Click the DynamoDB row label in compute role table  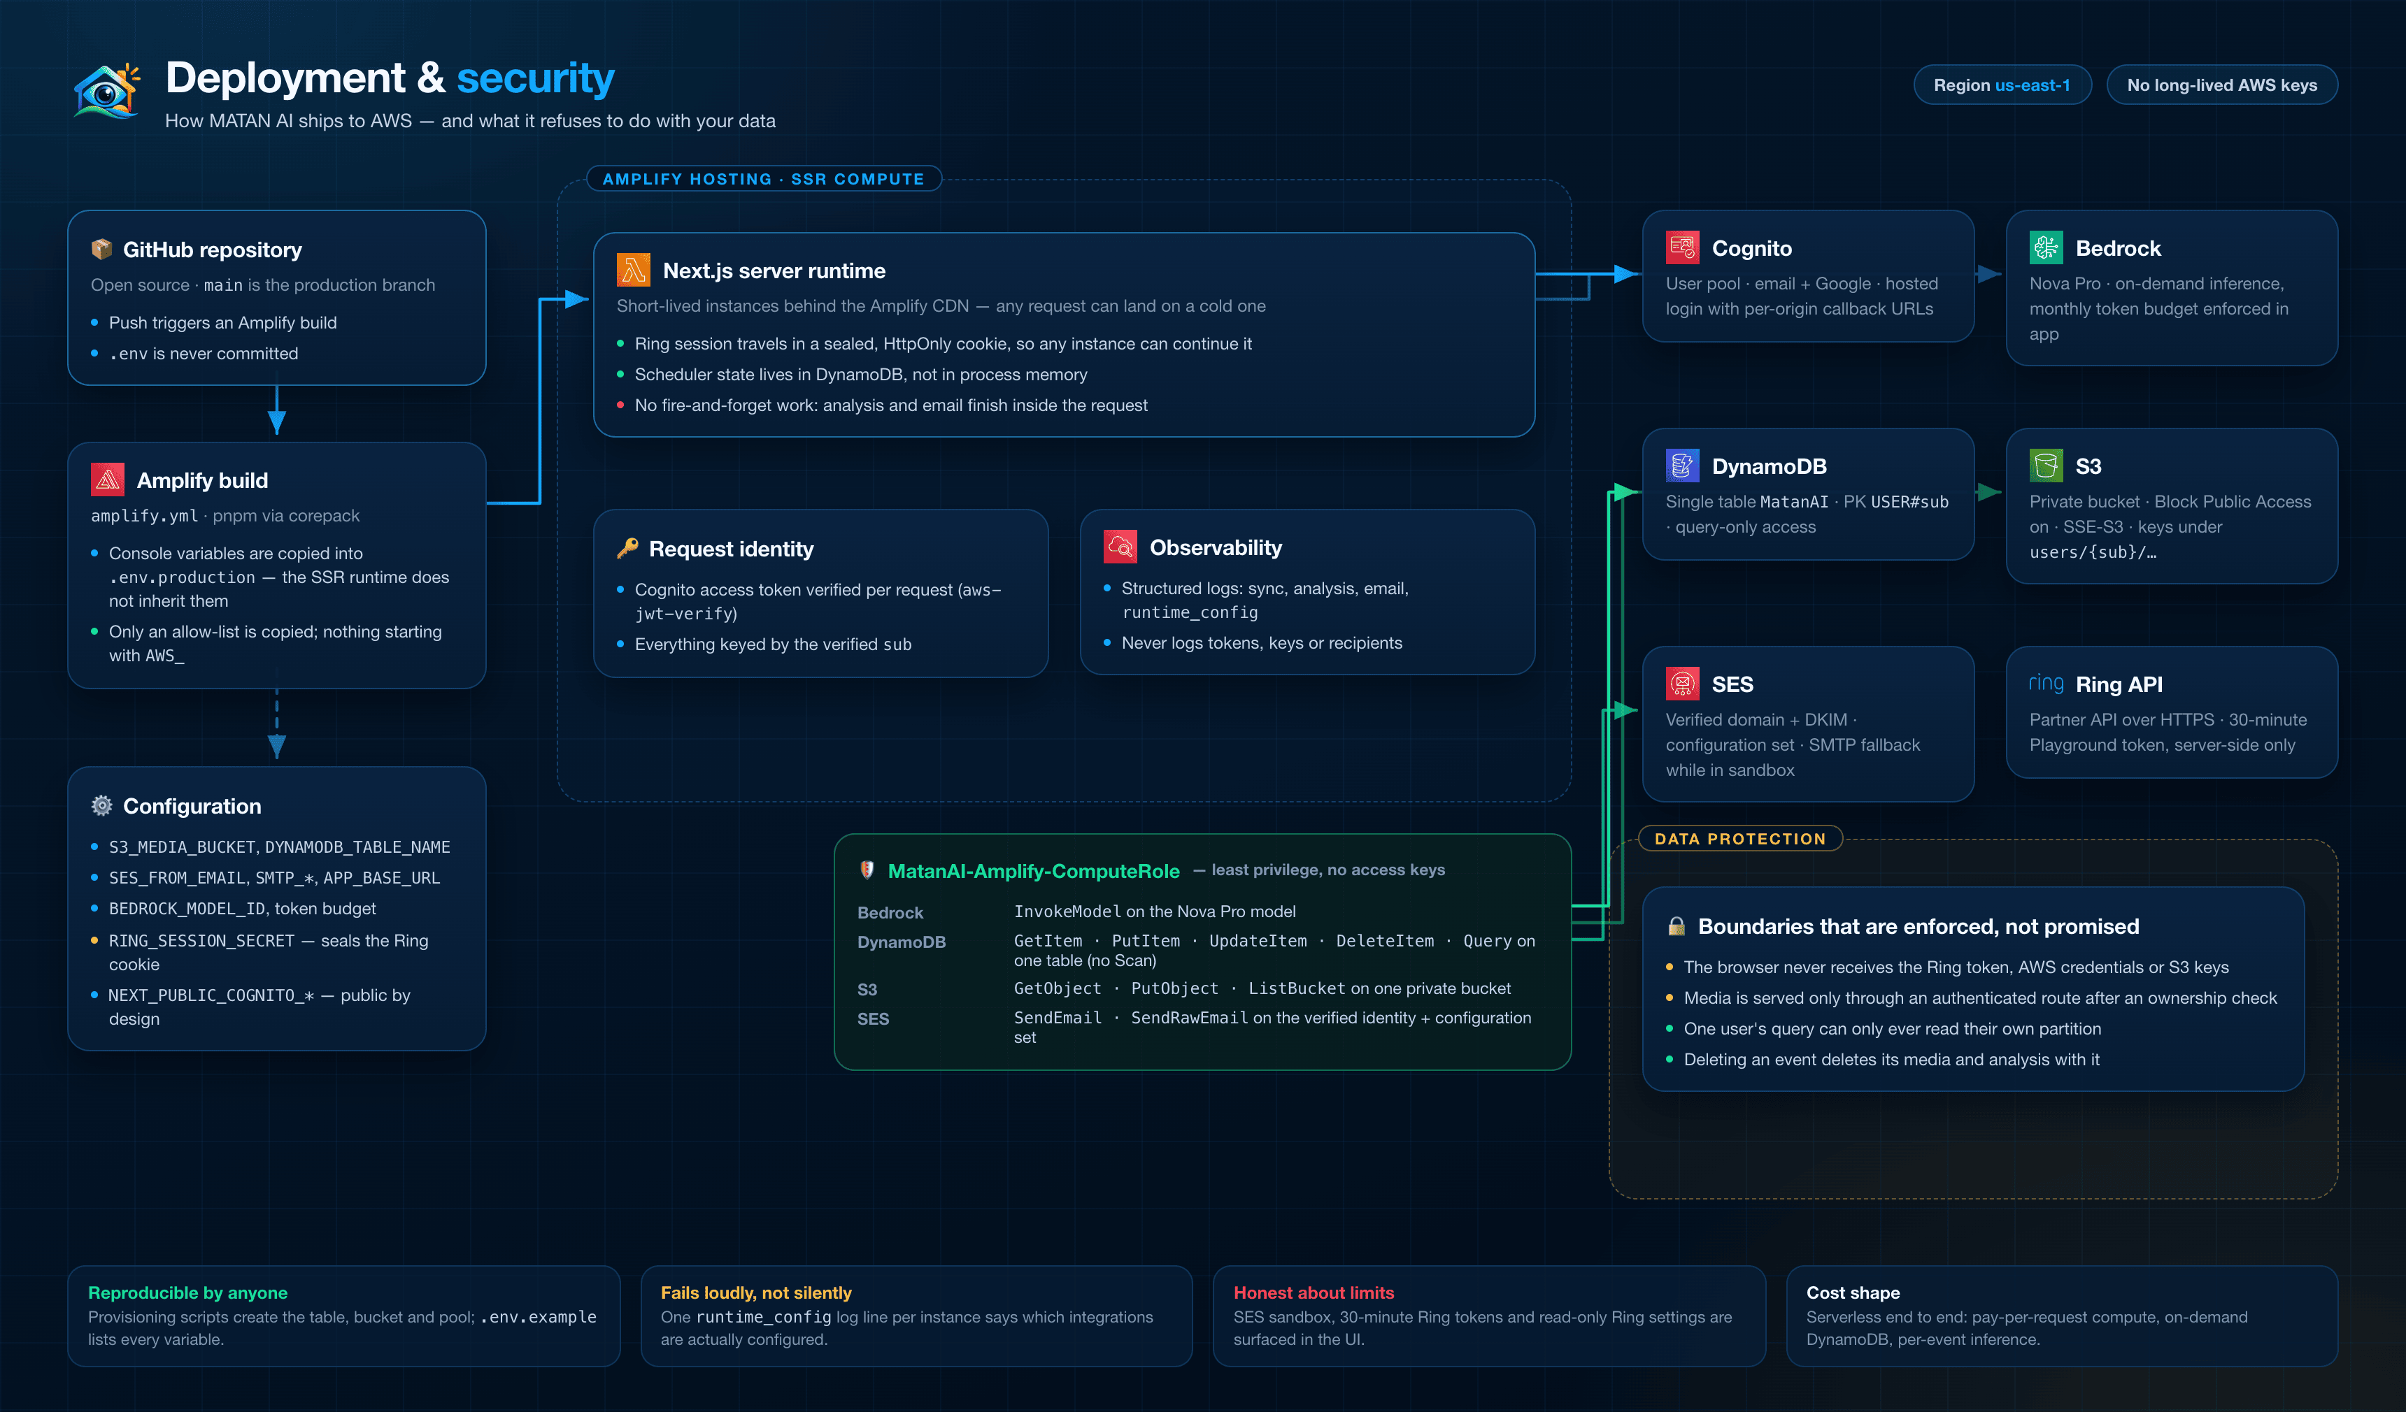[902, 942]
